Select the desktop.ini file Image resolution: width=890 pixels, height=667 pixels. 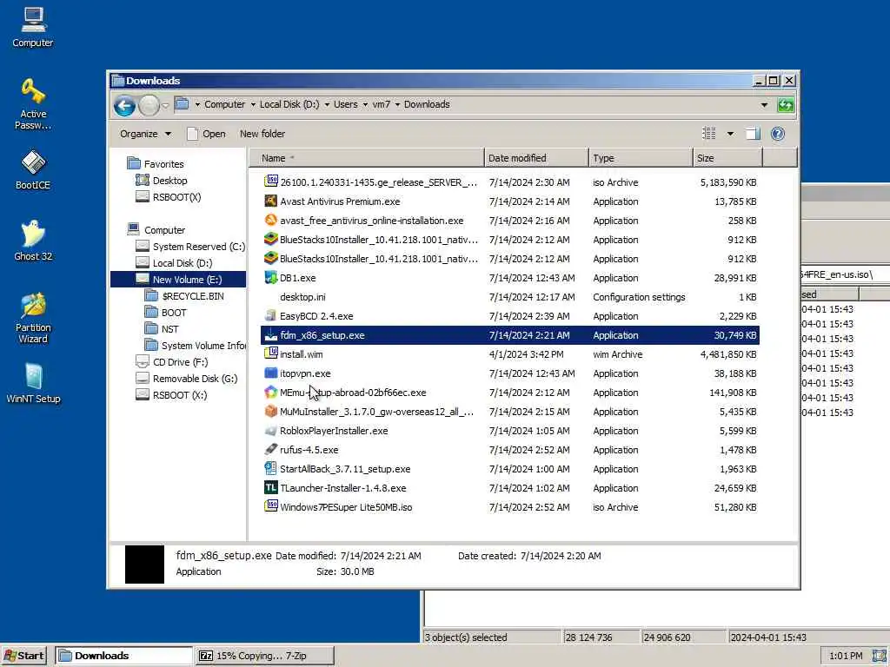pyautogui.click(x=302, y=297)
